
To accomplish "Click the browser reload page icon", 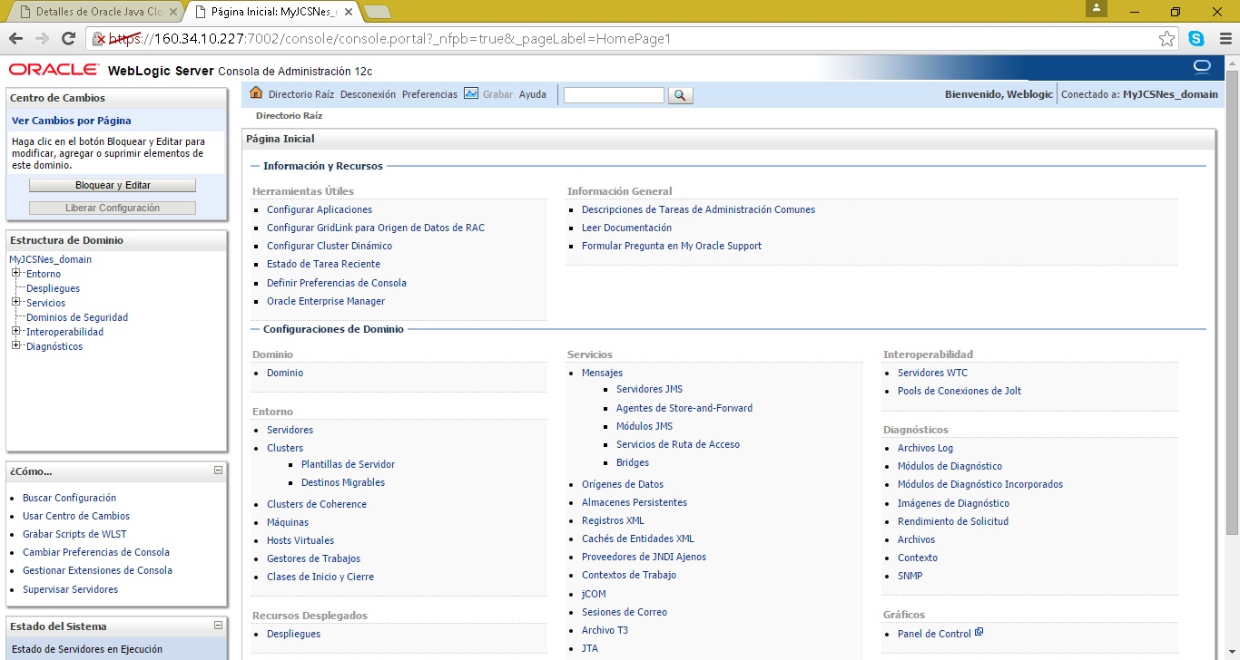I will [x=68, y=39].
